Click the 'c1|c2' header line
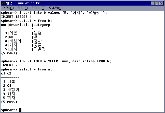The width and height of the screenshot is (165, 113). click(x=6, y=73)
